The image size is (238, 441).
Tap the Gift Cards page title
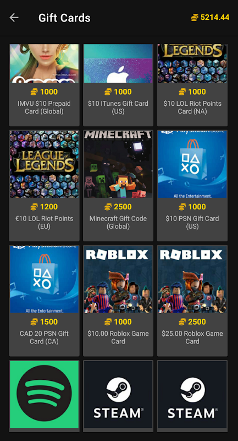coord(64,18)
